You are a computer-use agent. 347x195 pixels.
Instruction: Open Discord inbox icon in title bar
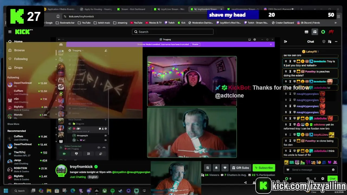(249, 40)
